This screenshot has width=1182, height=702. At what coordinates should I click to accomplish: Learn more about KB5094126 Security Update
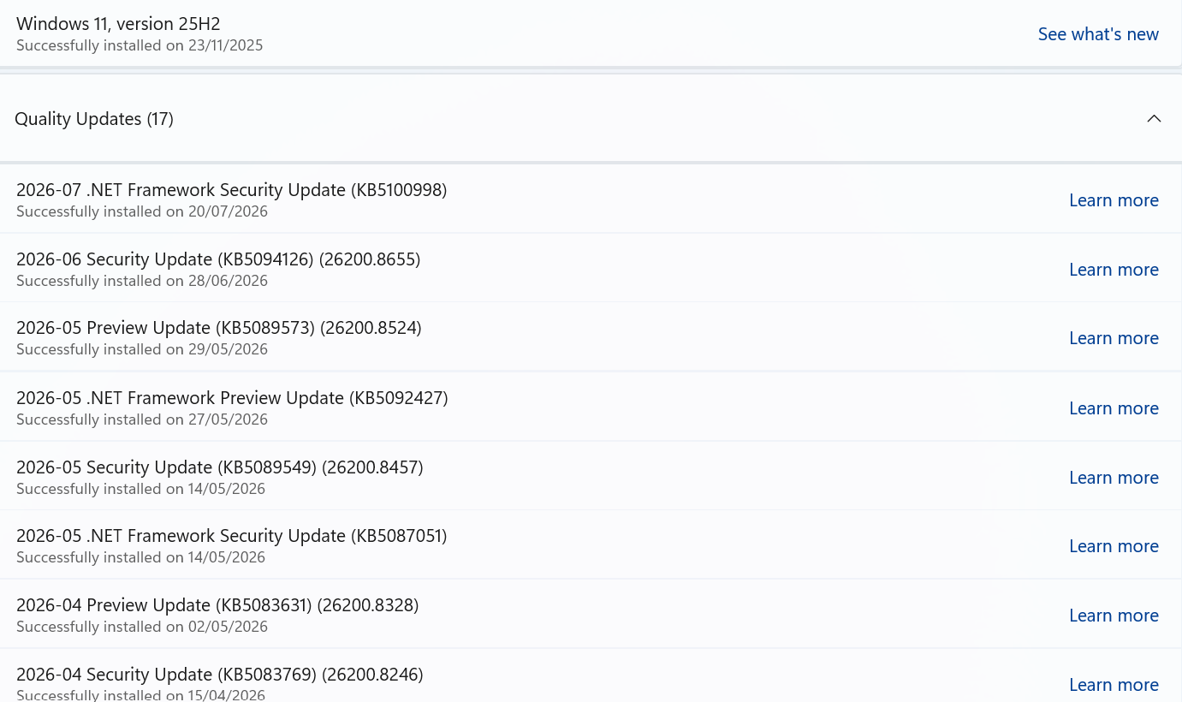1114,270
